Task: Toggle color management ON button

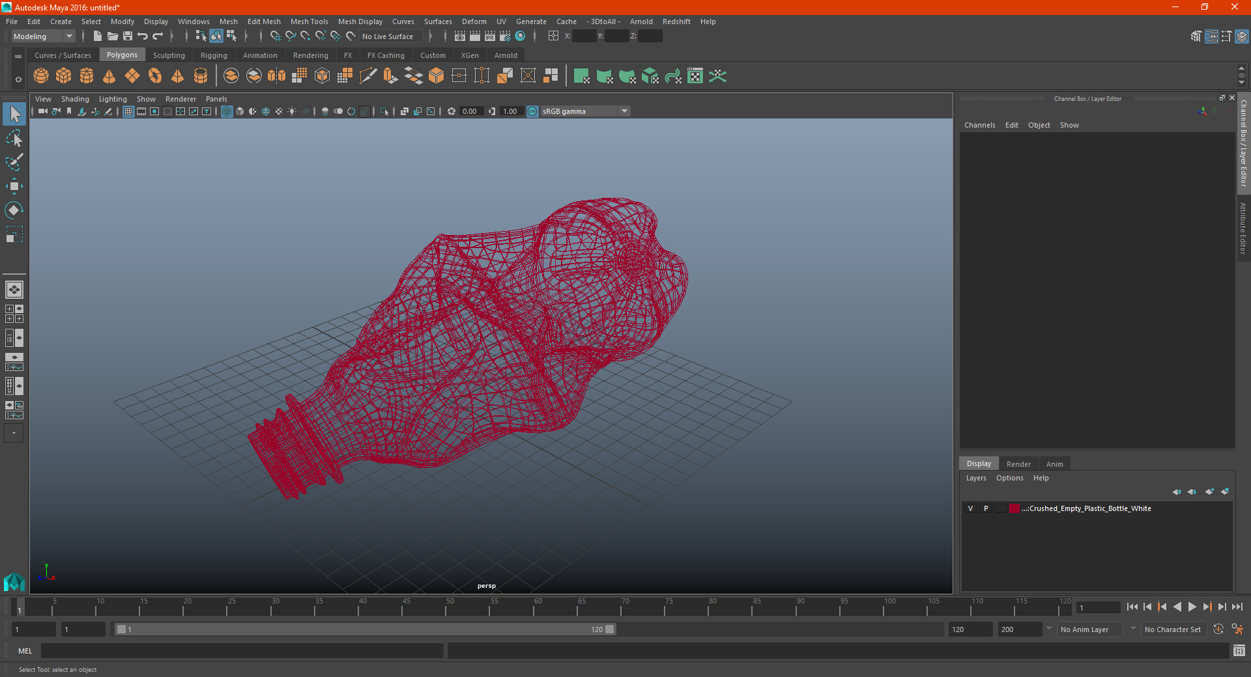Action: pos(532,111)
